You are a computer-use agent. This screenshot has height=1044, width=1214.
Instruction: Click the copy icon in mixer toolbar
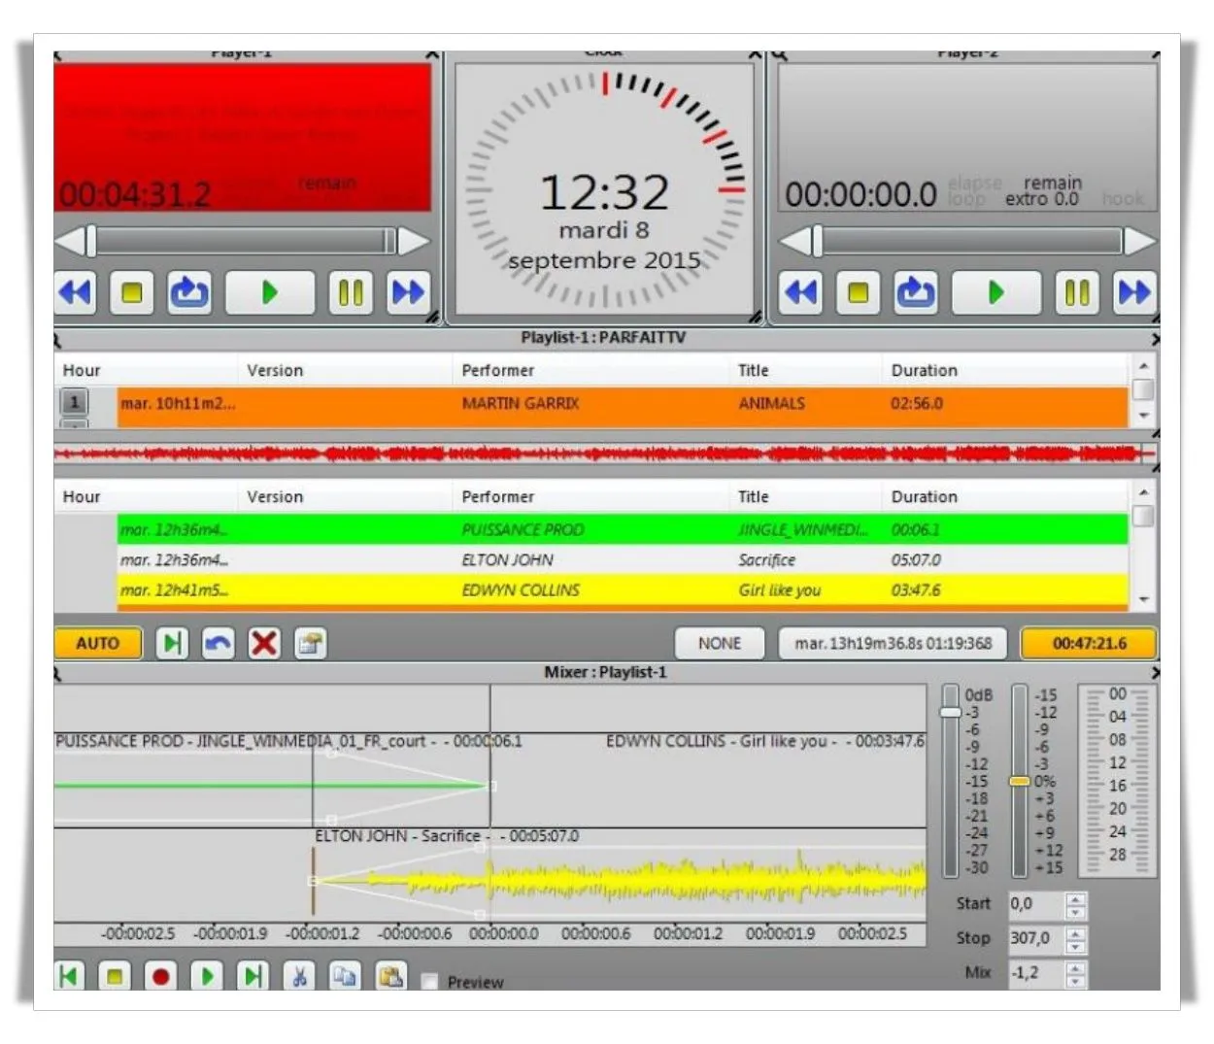(x=345, y=976)
